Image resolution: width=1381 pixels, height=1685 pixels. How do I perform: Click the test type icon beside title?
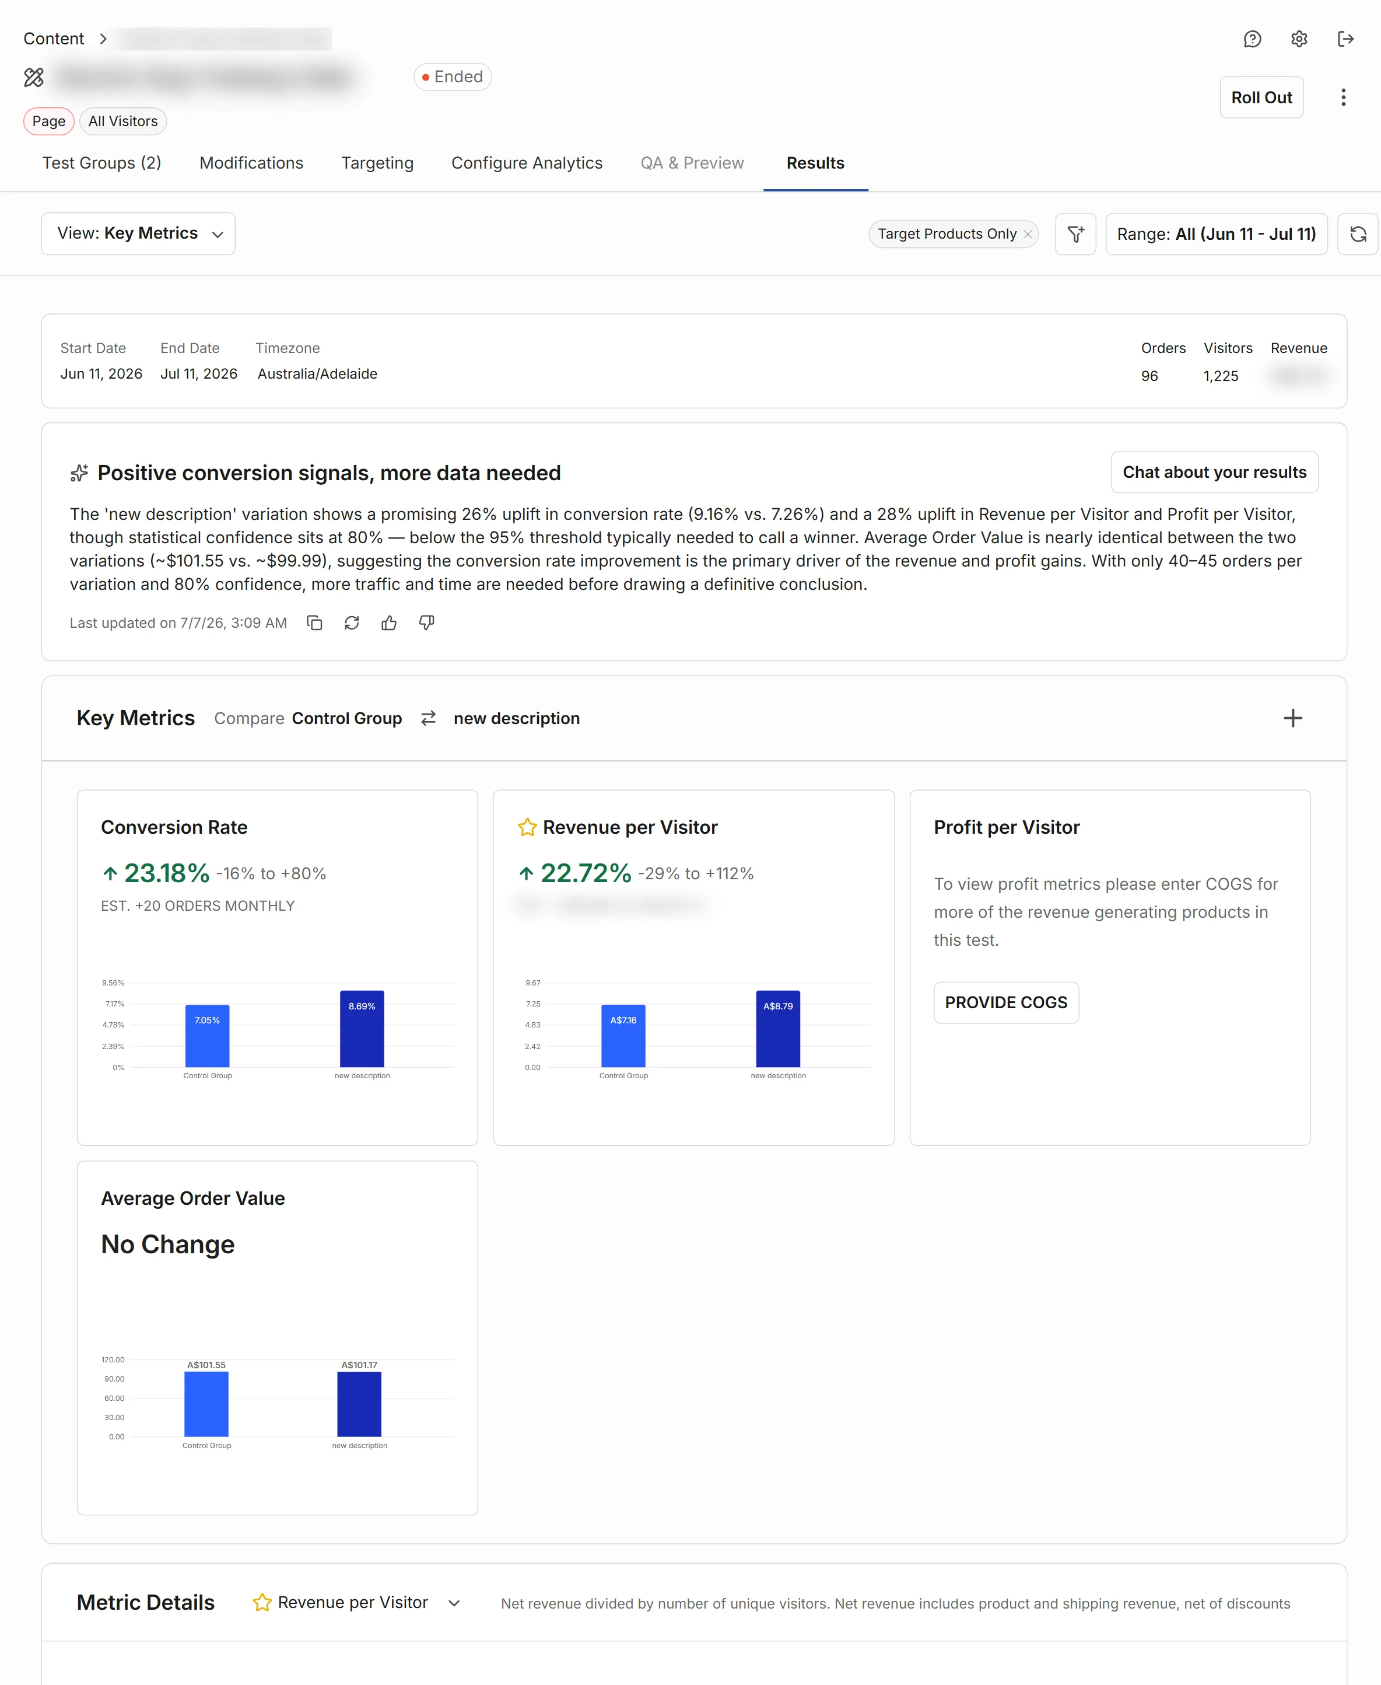[33, 77]
